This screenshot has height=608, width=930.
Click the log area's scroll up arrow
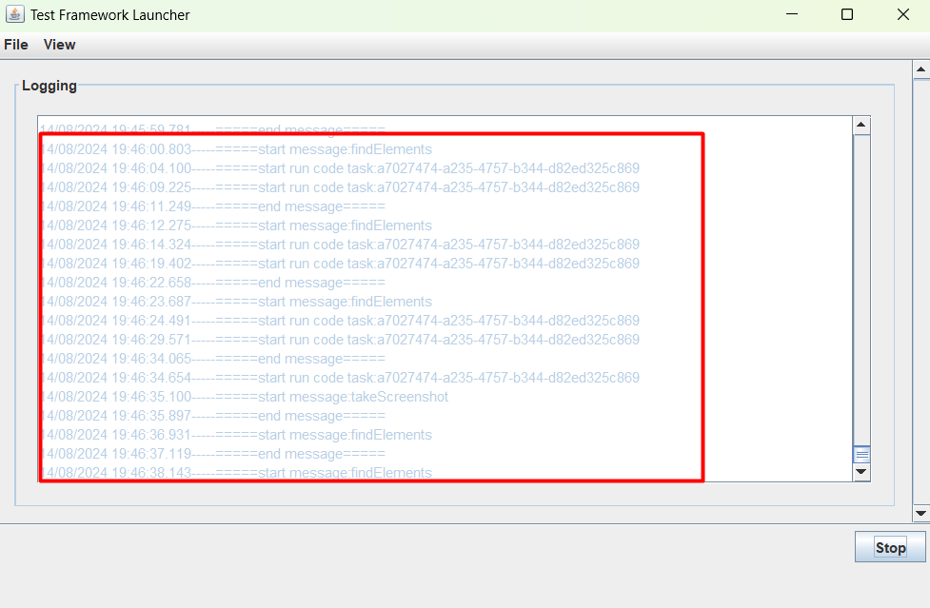pos(861,125)
